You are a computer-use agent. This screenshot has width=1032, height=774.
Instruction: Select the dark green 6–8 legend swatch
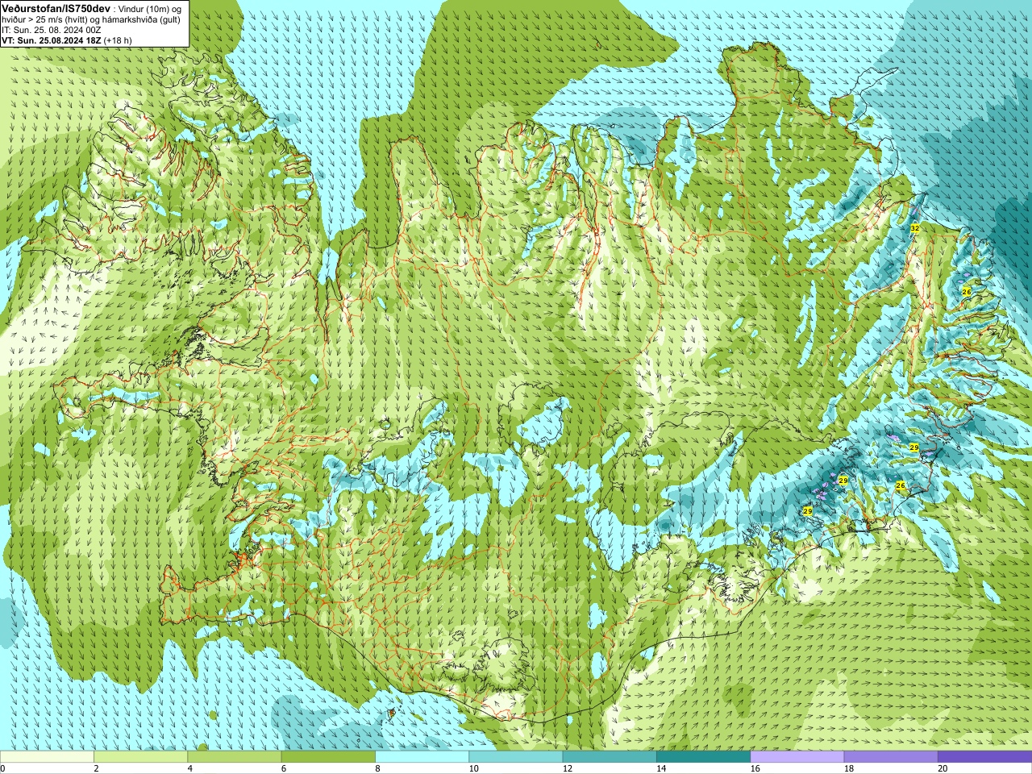(328, 757)
